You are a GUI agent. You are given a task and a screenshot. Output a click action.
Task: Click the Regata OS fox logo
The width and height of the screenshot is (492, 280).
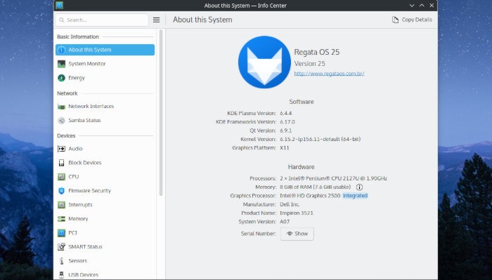[x=264, y=62]
